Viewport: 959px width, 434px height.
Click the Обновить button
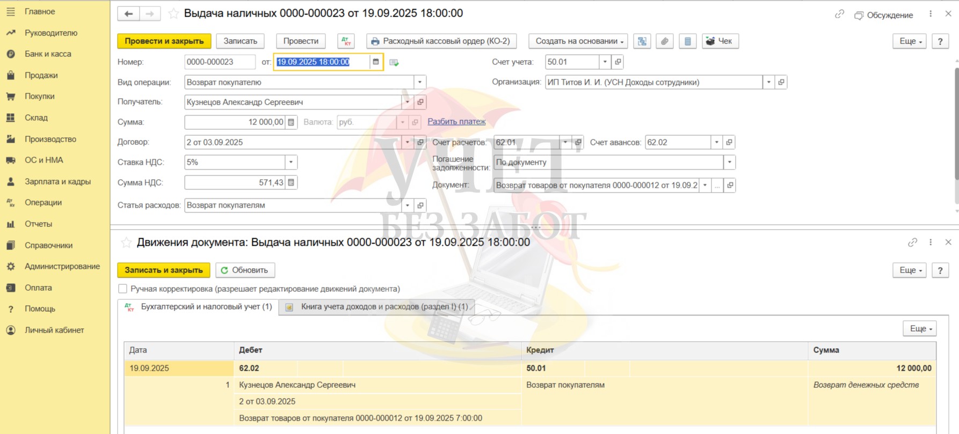pyautogui.click(x=245, y=270)
